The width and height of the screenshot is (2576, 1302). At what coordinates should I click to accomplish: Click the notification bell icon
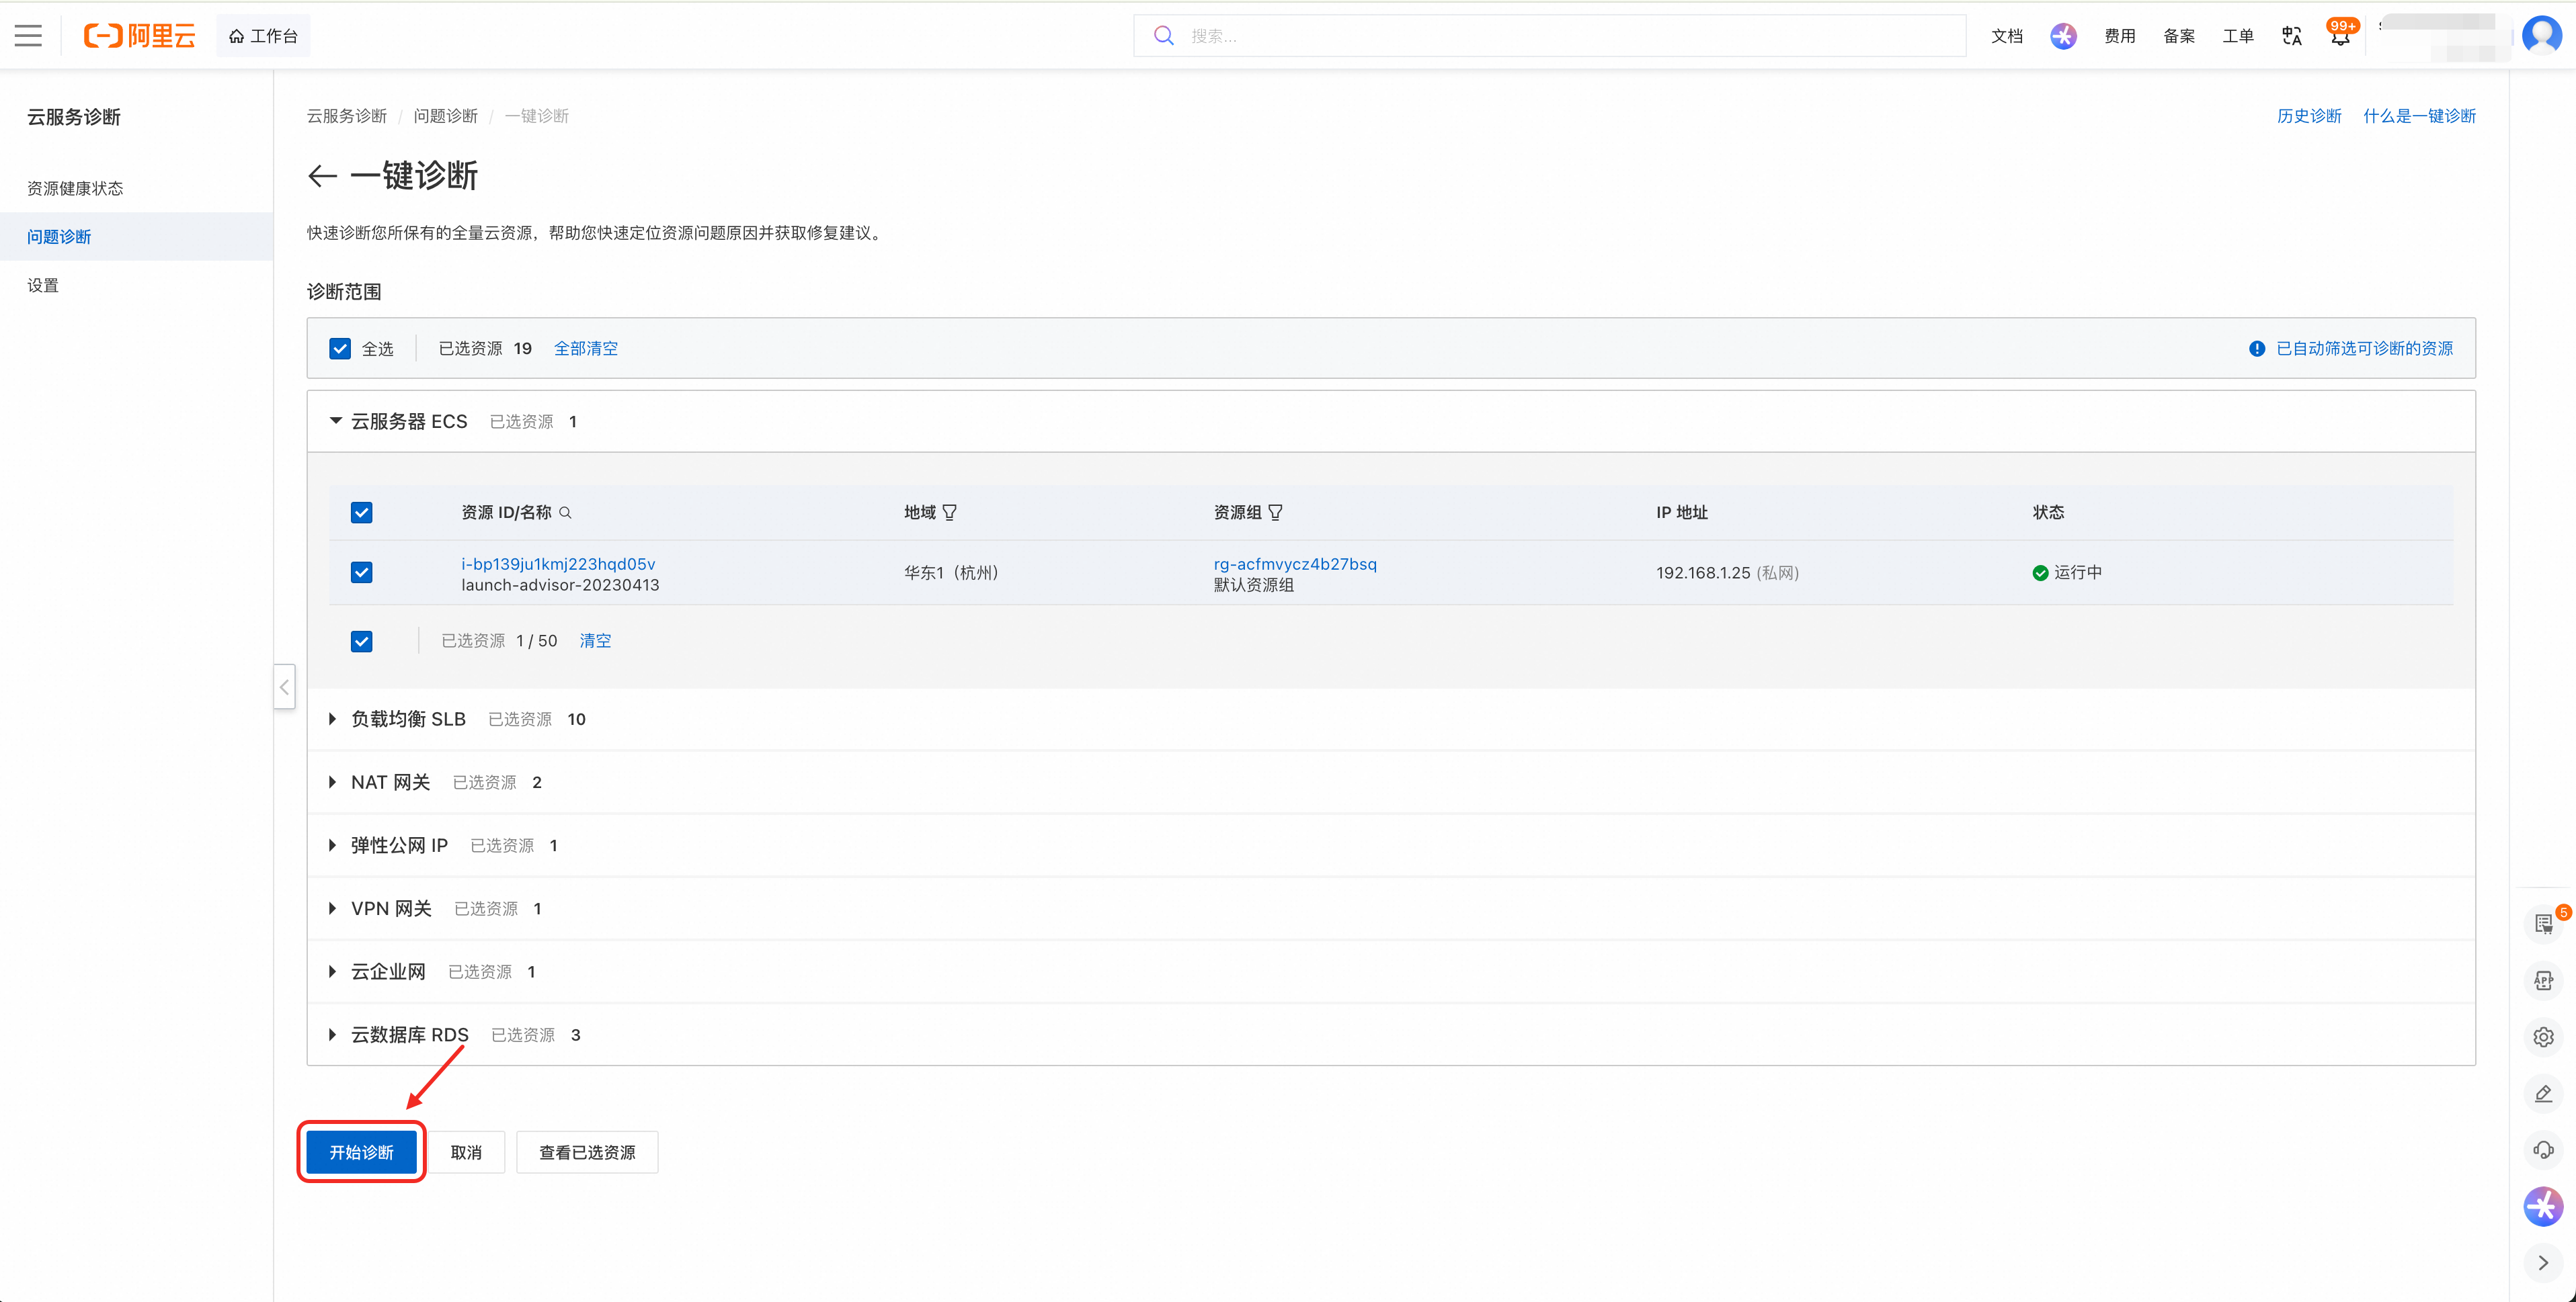tap(2340, 36)
